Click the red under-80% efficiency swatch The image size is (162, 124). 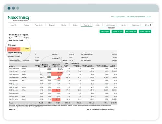(14, 49)
